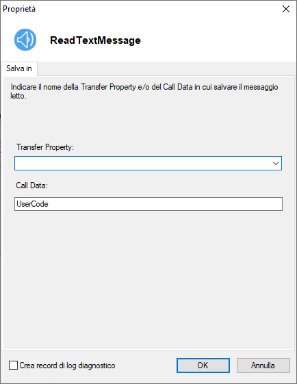
Task: Click the empty space between checkbox label and OK
Action: 146,366
